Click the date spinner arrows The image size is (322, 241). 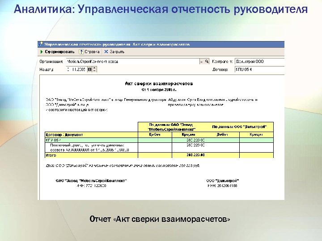point(94,70)
